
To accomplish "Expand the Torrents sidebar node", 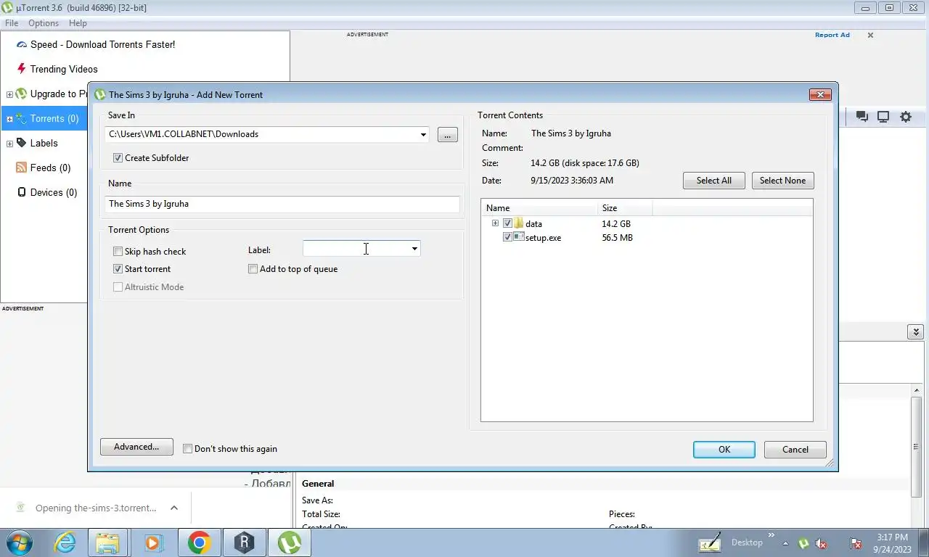I will pos(9,119).
